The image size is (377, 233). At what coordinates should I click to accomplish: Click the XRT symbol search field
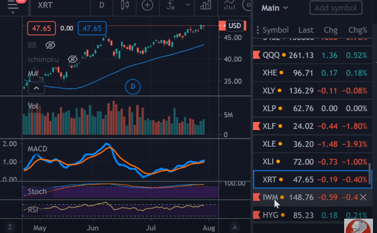[x=45, y=5]
